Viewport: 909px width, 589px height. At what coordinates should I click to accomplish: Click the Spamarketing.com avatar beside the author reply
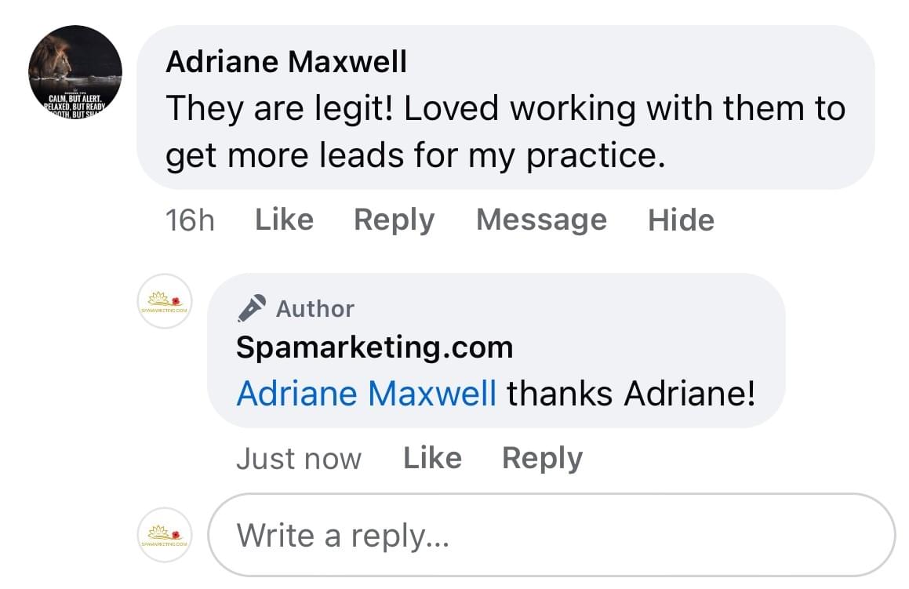coord(165,301)
